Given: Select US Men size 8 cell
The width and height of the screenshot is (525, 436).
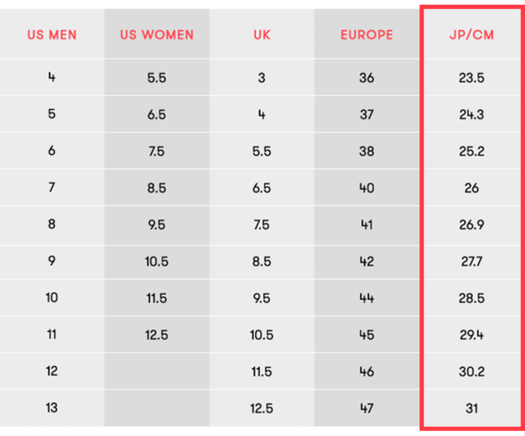Looking at the screenshot, I should pos(52,225).
